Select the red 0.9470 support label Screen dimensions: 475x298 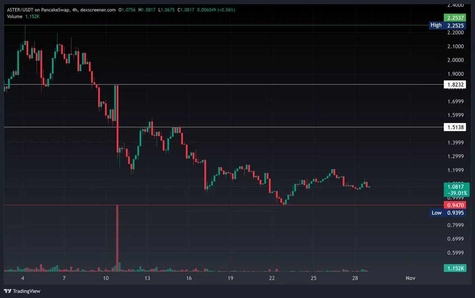coord(455,205)
